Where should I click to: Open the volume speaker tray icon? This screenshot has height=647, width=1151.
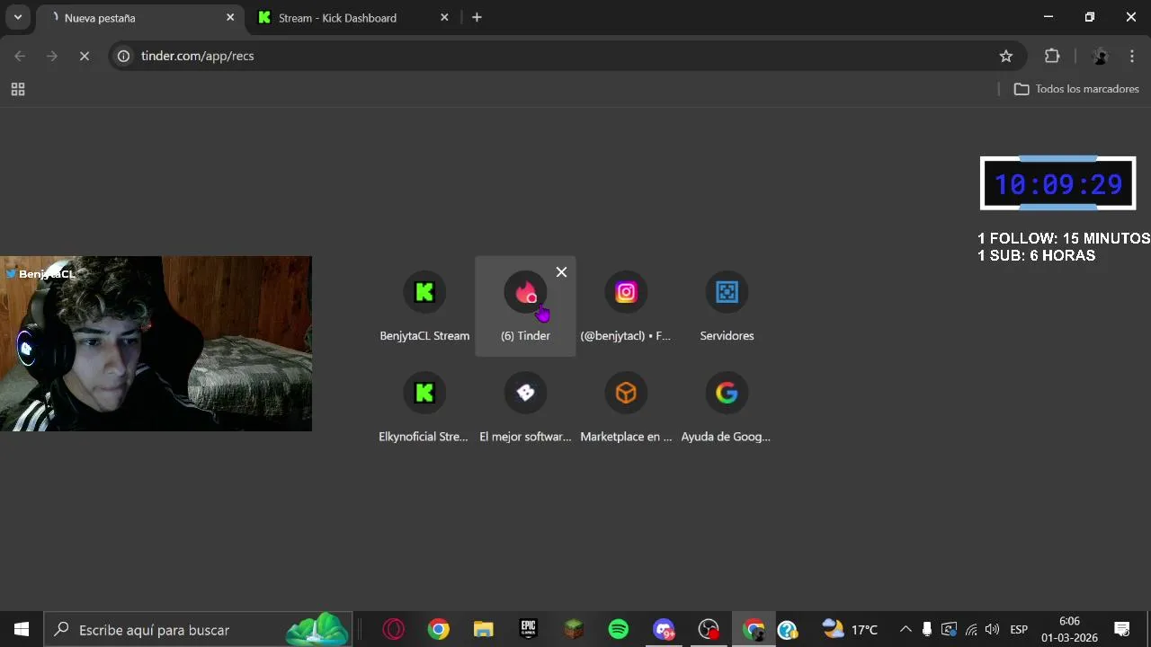(x=993, y=630)
